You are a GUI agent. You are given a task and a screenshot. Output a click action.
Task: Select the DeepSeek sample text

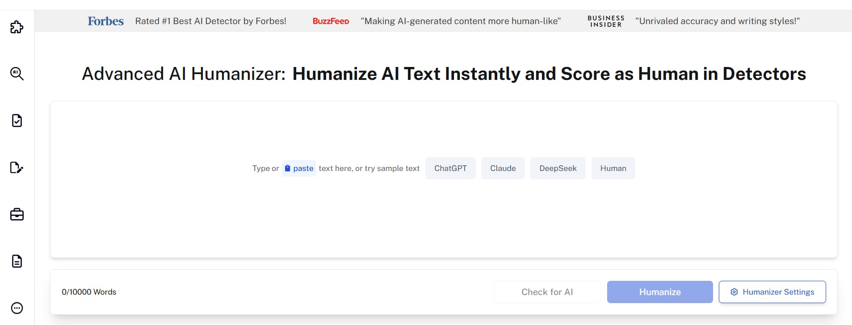(x=558, y=168)
